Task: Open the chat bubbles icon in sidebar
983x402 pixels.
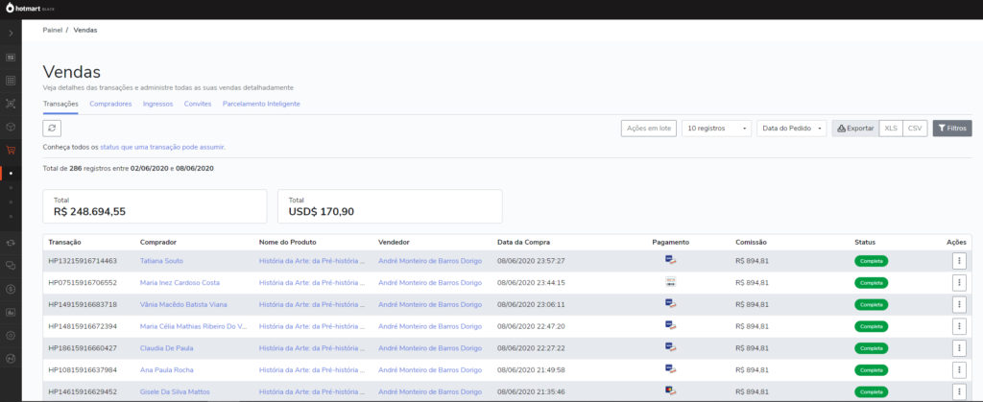Action: [x=11, y=266]
